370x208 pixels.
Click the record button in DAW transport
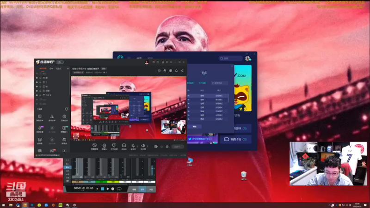click(113, 189)
